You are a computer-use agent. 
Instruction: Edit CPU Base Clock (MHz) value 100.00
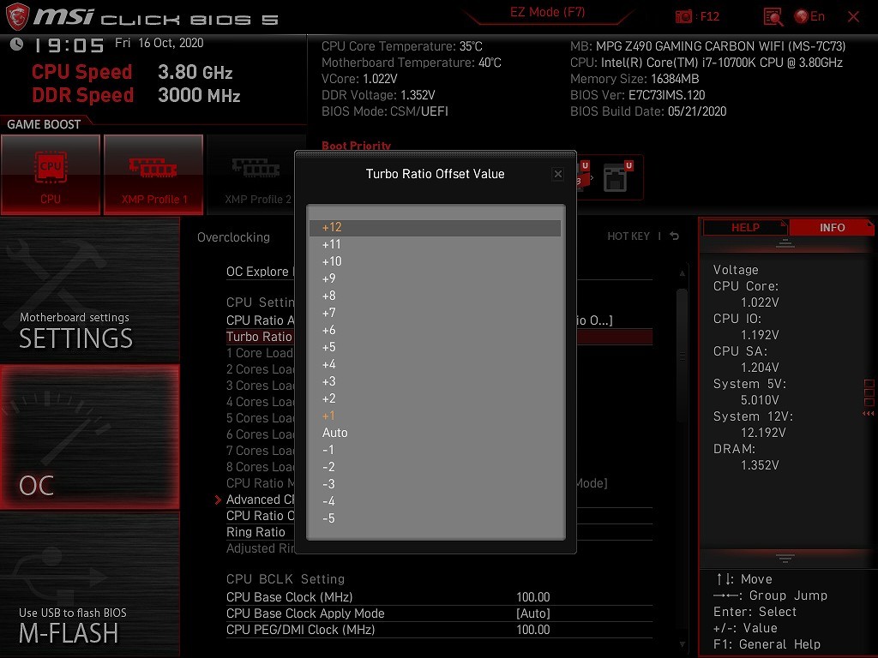[x=532, y=597]
